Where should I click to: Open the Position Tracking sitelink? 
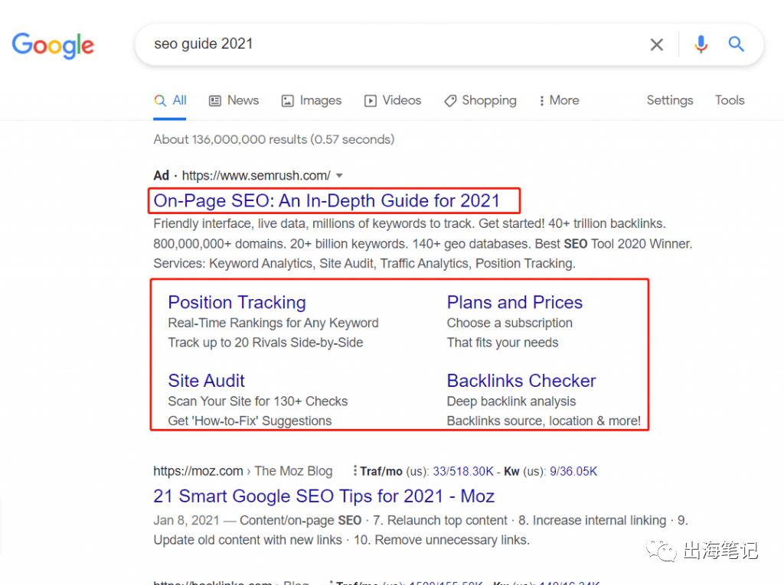(x=237, y=302)
